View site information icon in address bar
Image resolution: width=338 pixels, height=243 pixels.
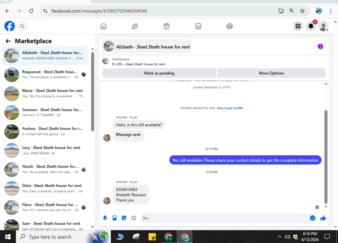coord(45,11)
